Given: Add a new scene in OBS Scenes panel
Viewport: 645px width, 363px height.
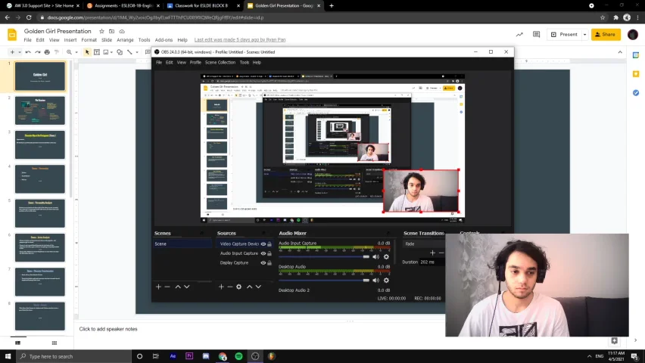Looking at the screenshot, I should [158, 287].
